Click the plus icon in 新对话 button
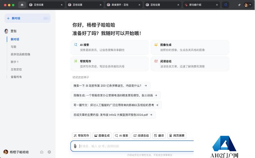The image size is (255, 158). pos(8,18)
